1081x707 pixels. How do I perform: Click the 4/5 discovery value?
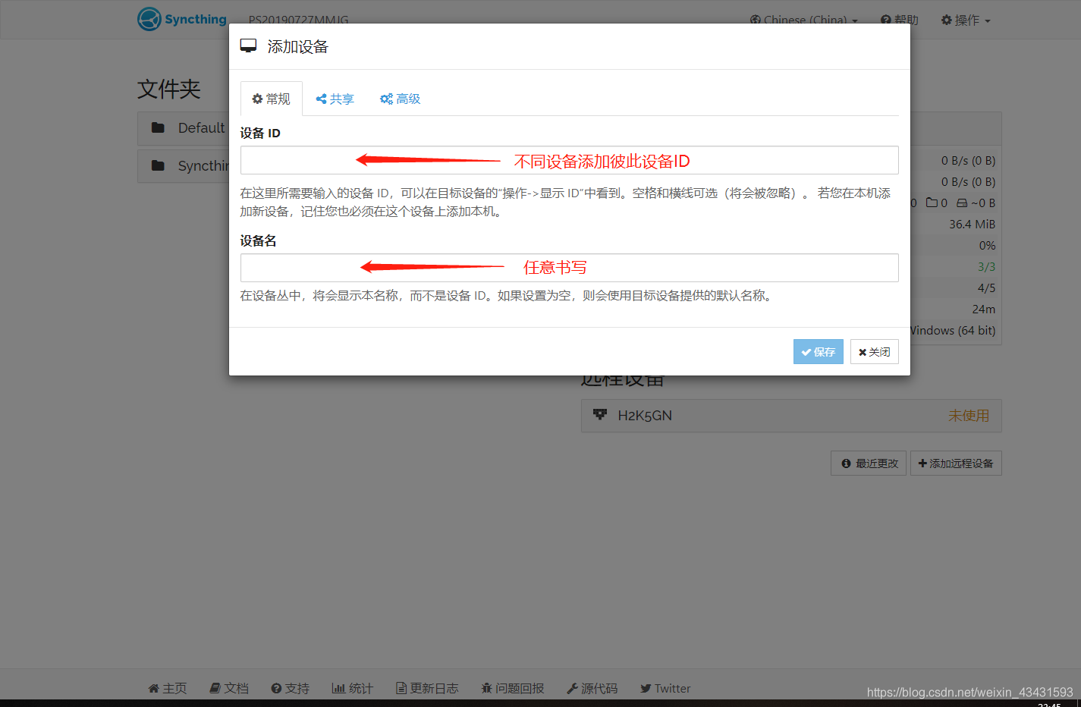[x=986, y=288]
